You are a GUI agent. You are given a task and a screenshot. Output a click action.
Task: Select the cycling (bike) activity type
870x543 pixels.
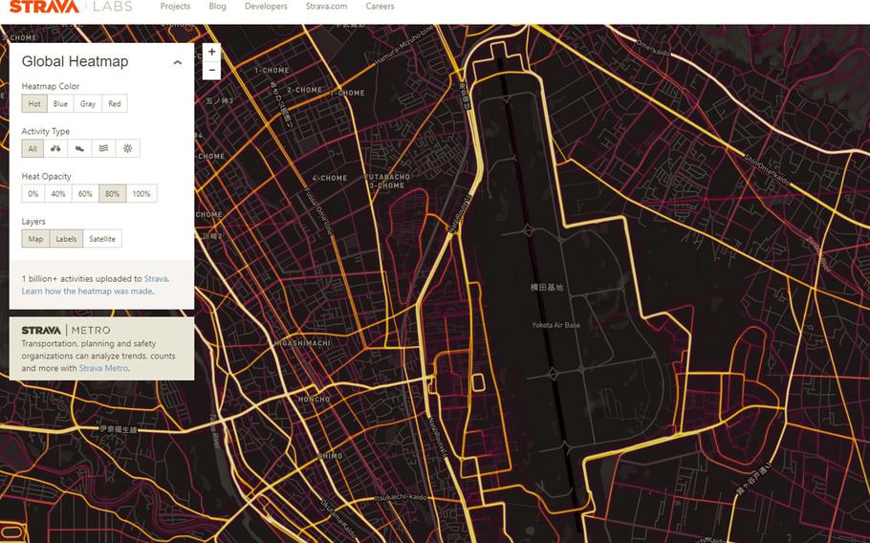(x=55, y=148)
